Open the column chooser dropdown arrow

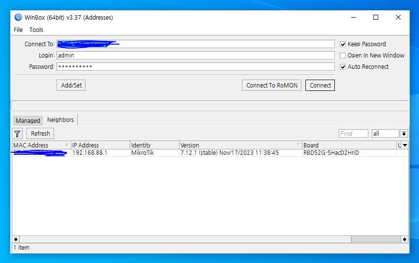pos(405,145)
